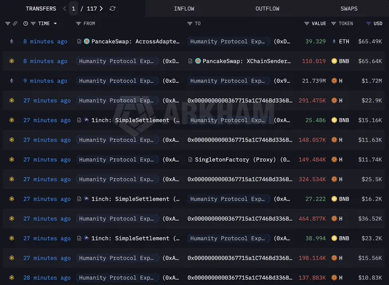Refresh the transfers list
Screen dimensions: 389x285
click(112, 9)
